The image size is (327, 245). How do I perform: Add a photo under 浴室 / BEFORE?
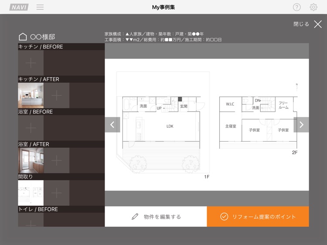[x=31, y=128]
